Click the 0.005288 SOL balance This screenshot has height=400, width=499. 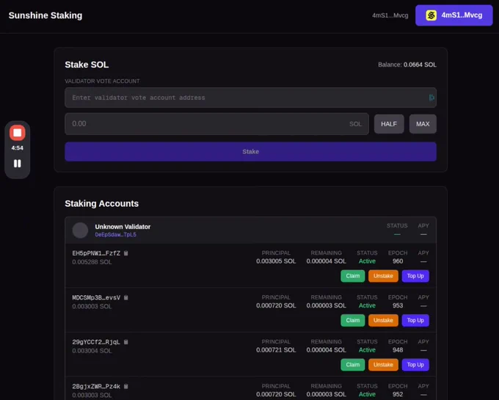point(92,262)
